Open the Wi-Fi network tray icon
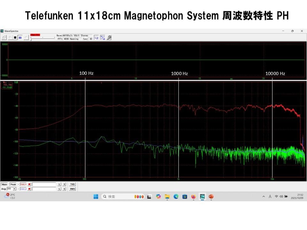Viewport: 307px width, 230px height. click(276, 196)
